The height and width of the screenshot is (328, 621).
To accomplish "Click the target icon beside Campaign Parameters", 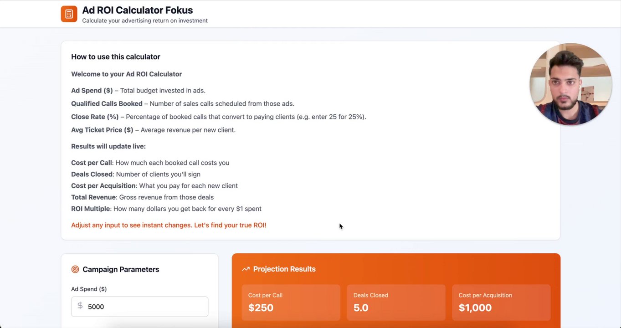I will 75,269.
